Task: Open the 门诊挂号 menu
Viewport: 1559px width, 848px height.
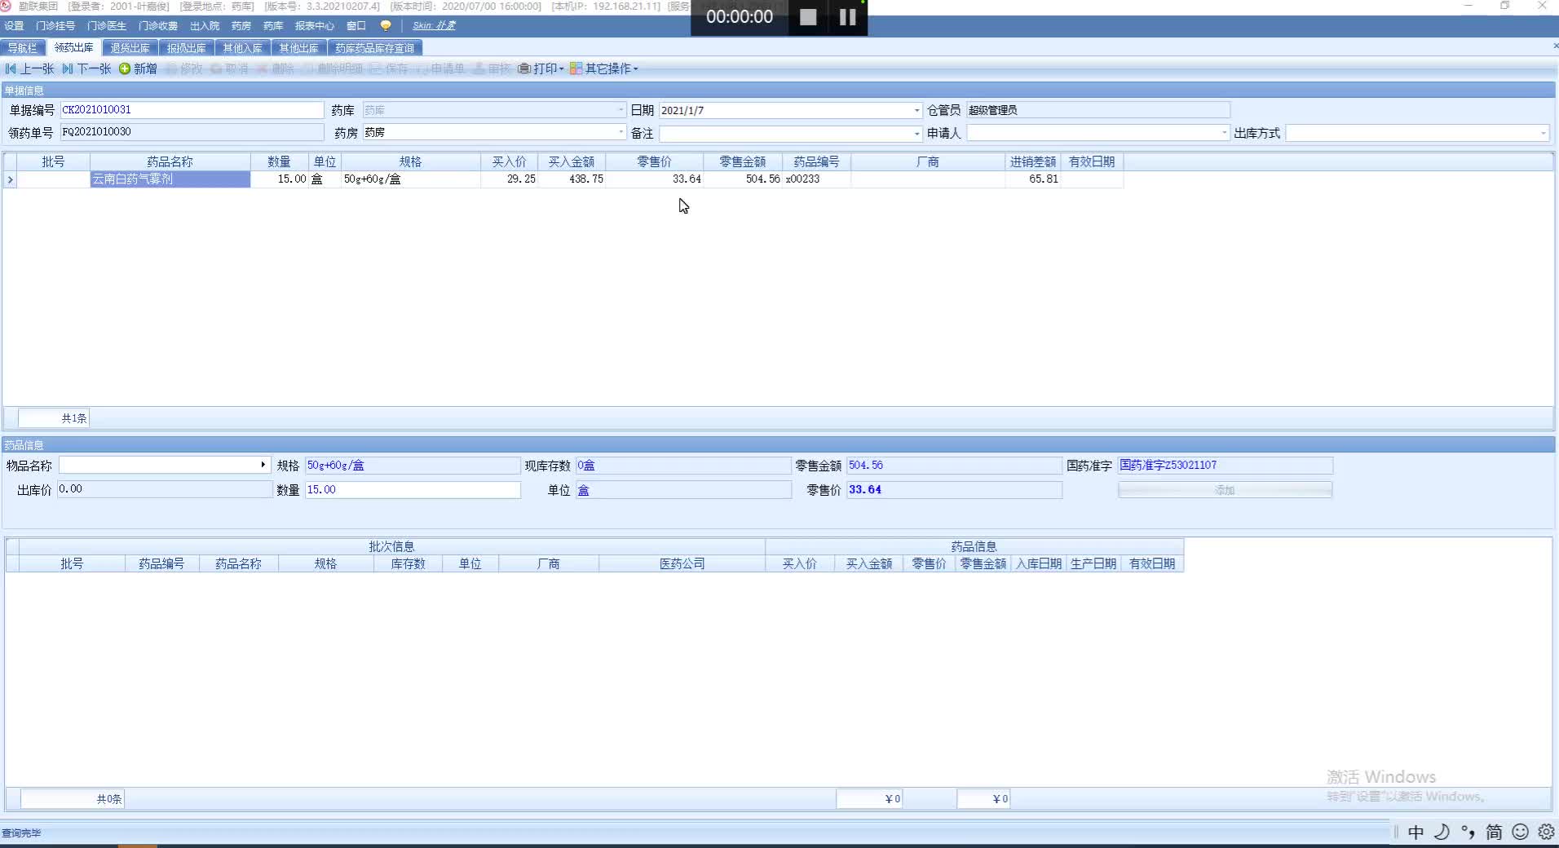Action: click(x=55, y=26)
